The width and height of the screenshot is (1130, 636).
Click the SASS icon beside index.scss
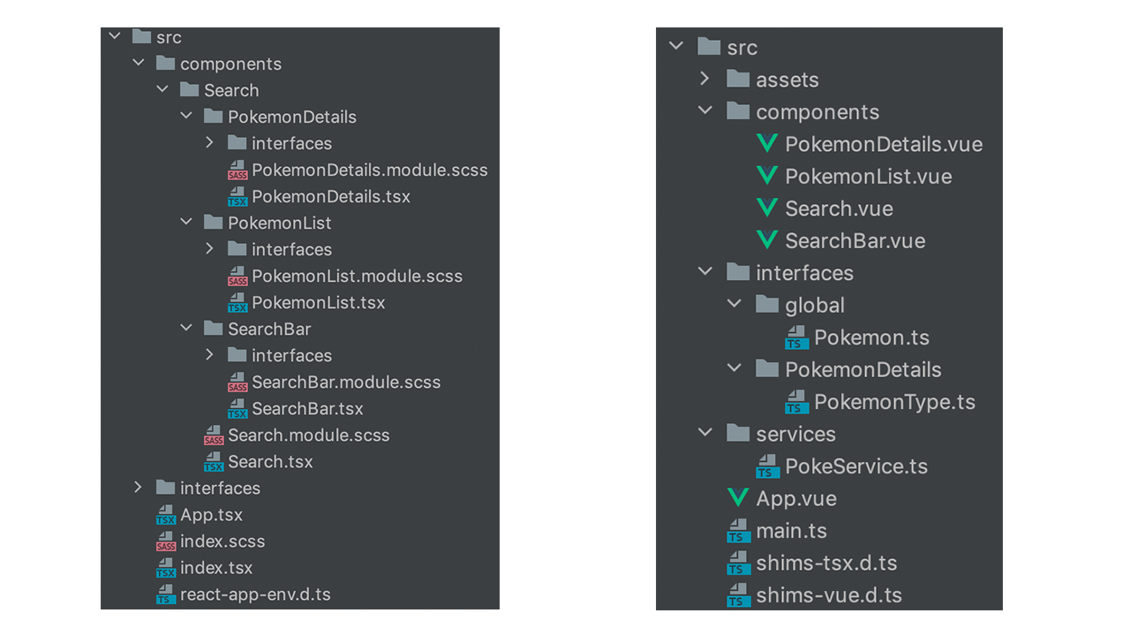tap(166, 541)
